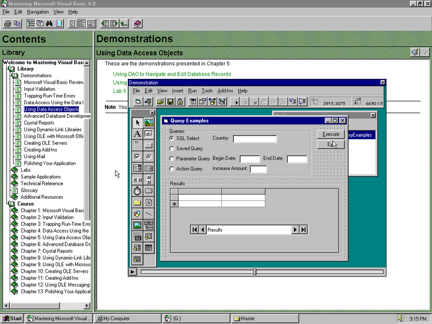Click the Country text input field
This screenshot has width=432, height=324.
click(255, 139)
